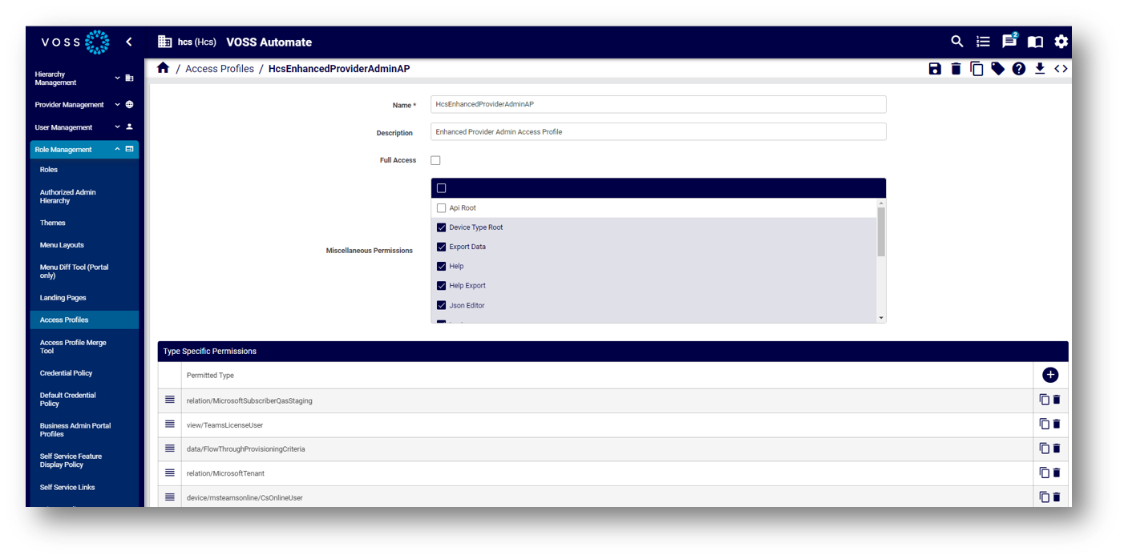Open notifications showing 2 unread messages
This screenshot has height=559, width=1124.
[1009, 42]
